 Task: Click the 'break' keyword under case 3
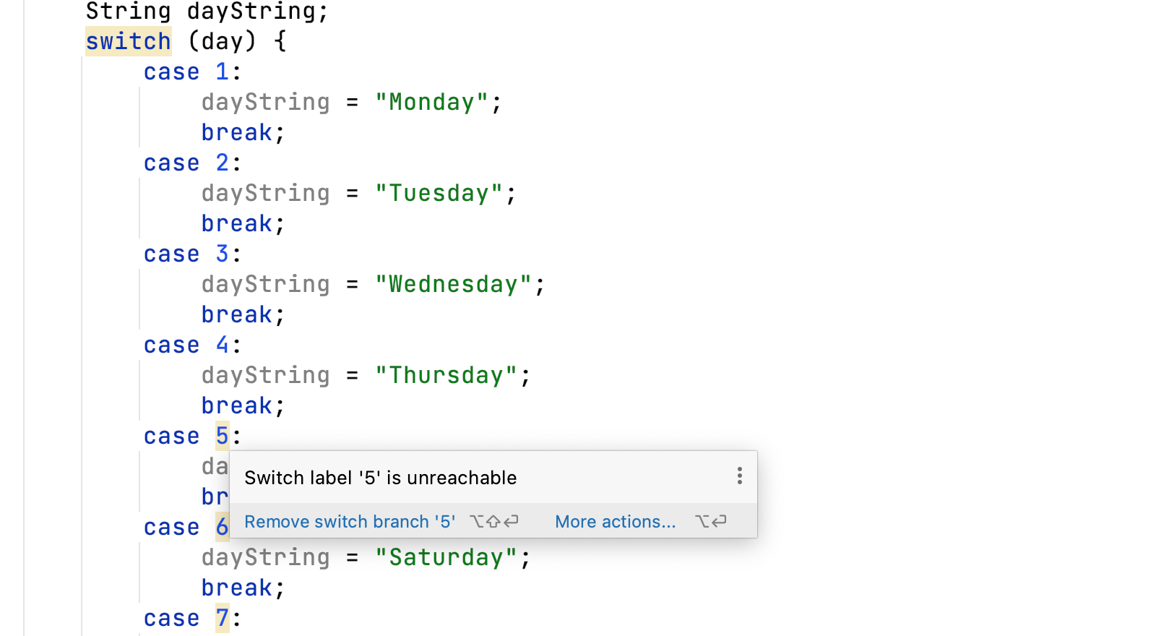(x=236, y=314)
